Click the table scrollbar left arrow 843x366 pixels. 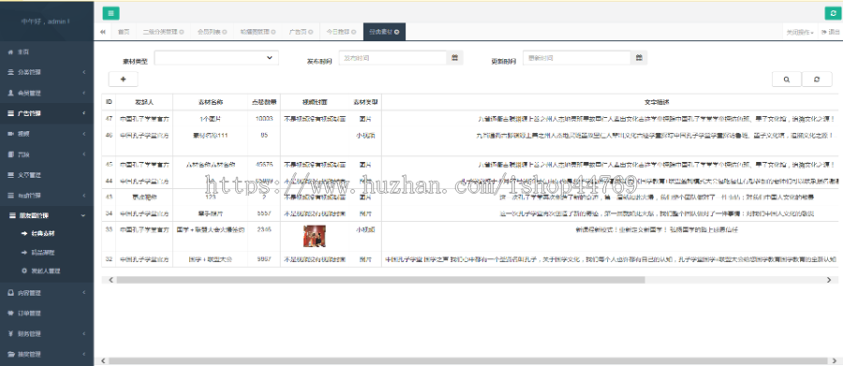click(x=111, y=280)
